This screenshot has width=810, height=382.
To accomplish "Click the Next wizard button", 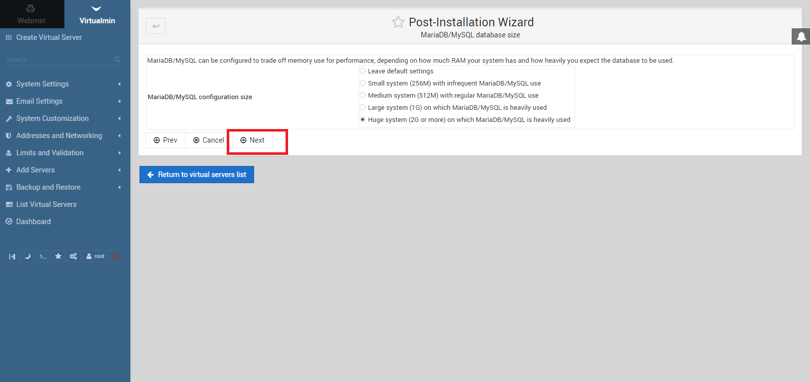I will [253, 140].
